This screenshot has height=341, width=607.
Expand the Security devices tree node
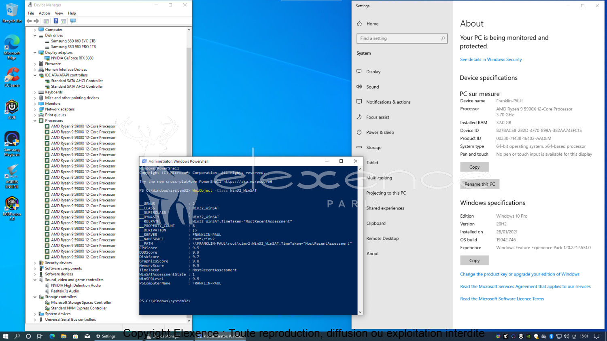35,263
